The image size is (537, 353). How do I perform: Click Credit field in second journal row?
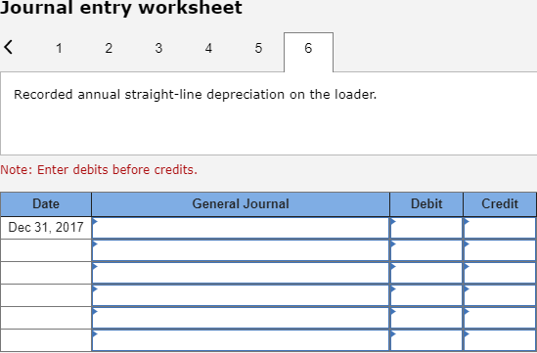(500, 250)
